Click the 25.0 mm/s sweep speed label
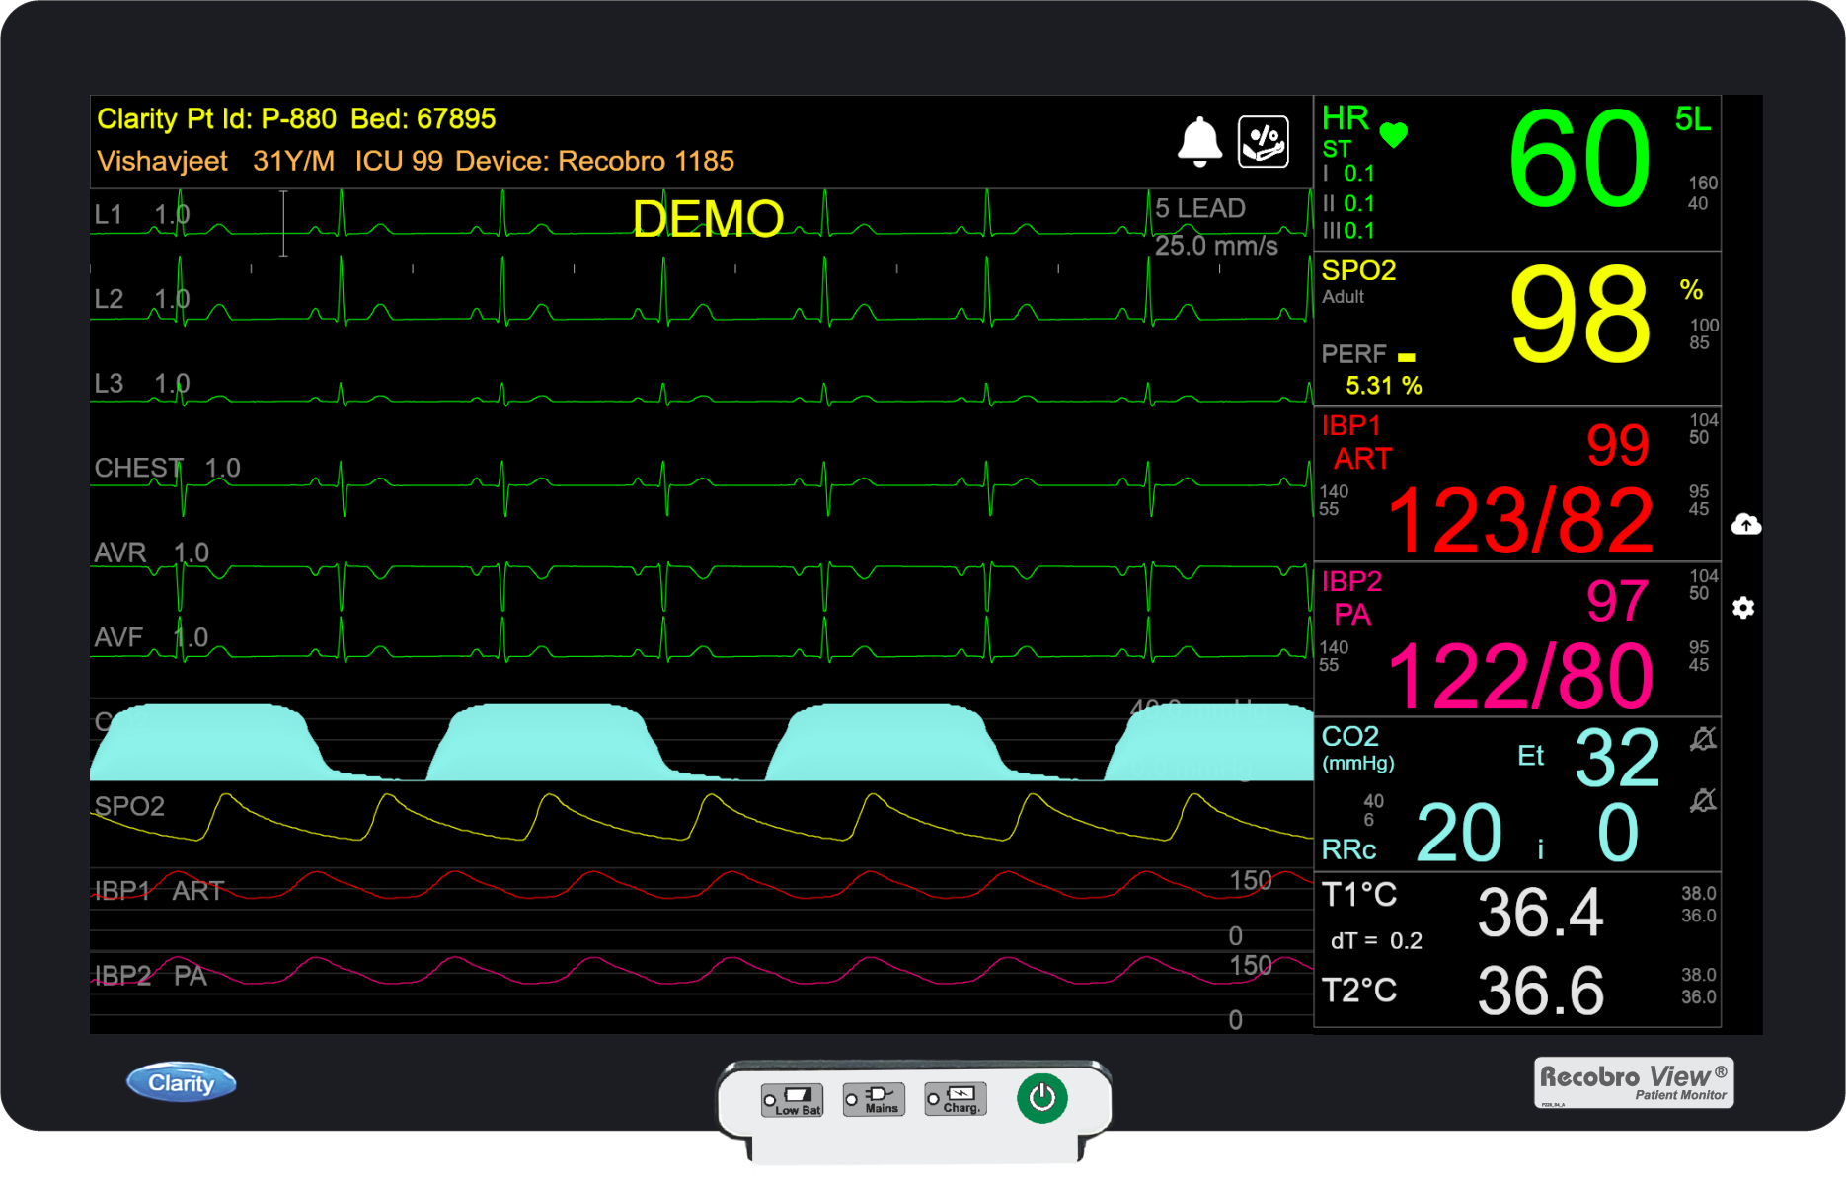Image resolution: width=1846 pixels, height=1178 pixels. pyautogui.click(x=1216, y=246)
